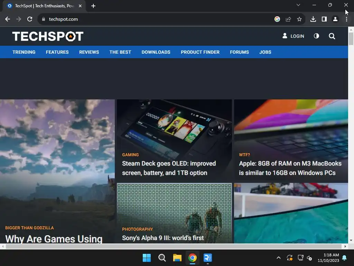Bookmark this page with the star icon
Viewport: 354px width, 266px height.
299,19
